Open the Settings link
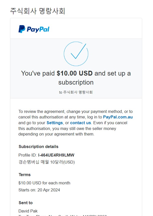 [55, 123]
